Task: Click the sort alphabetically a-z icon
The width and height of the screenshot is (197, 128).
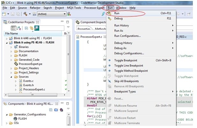Action: 19,28
